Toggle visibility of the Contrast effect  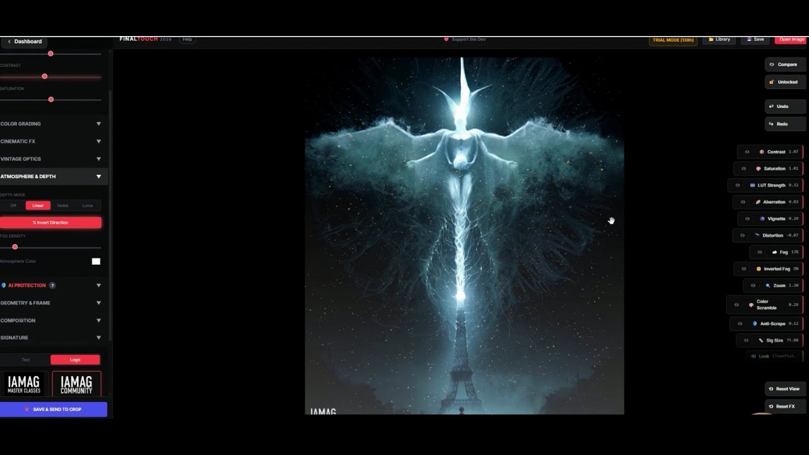pos(747,152)
